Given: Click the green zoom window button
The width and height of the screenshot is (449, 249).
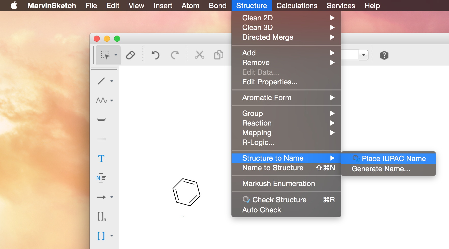Looking at the screenshot, I should (117, 39).
